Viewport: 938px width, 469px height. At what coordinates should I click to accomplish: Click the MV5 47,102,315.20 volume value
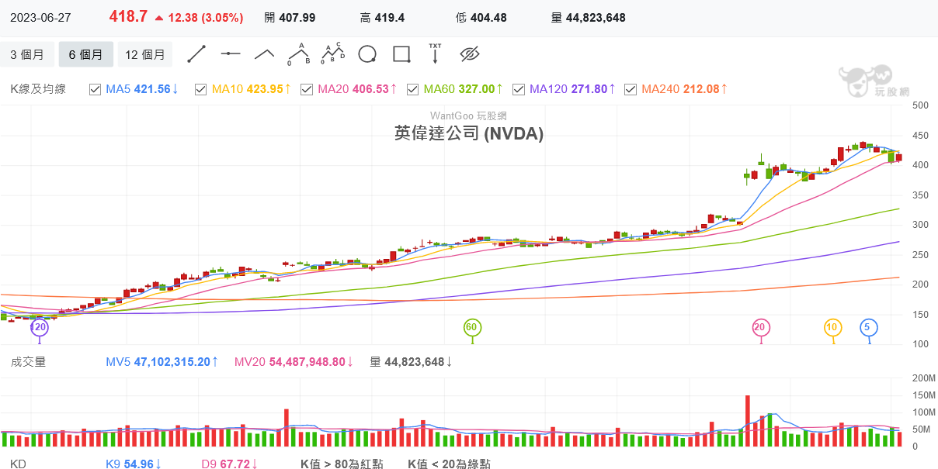162,362
